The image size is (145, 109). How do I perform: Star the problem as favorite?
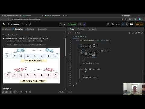(22, 92)
